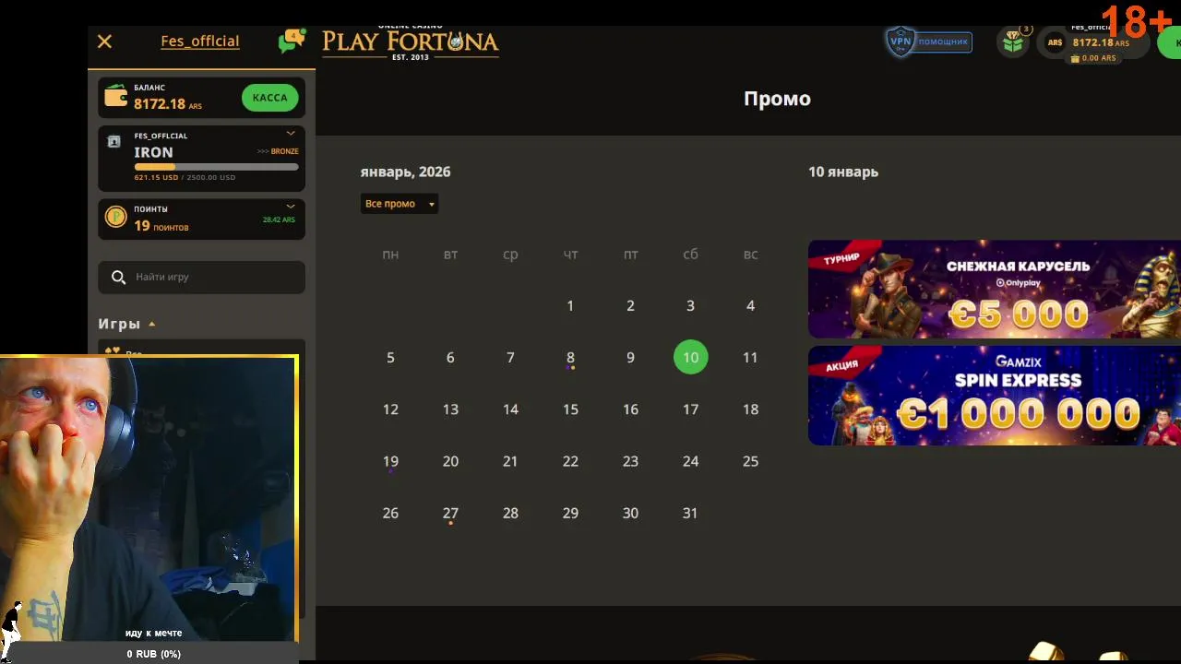
Task: Select January 26 in the calendar
Action: [390, 513]
